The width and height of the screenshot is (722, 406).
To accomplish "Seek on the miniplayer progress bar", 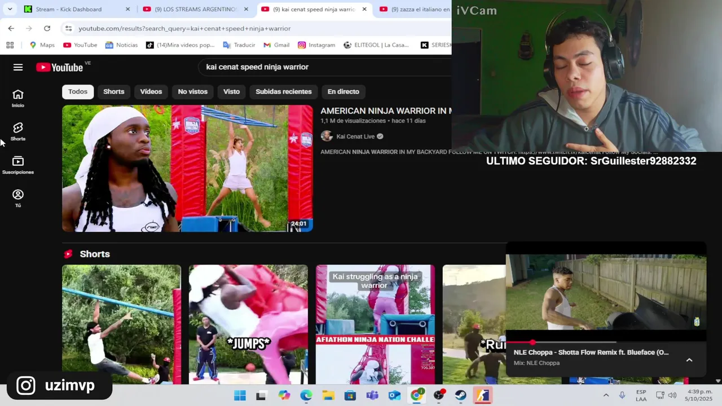I will tap(606, 342).
